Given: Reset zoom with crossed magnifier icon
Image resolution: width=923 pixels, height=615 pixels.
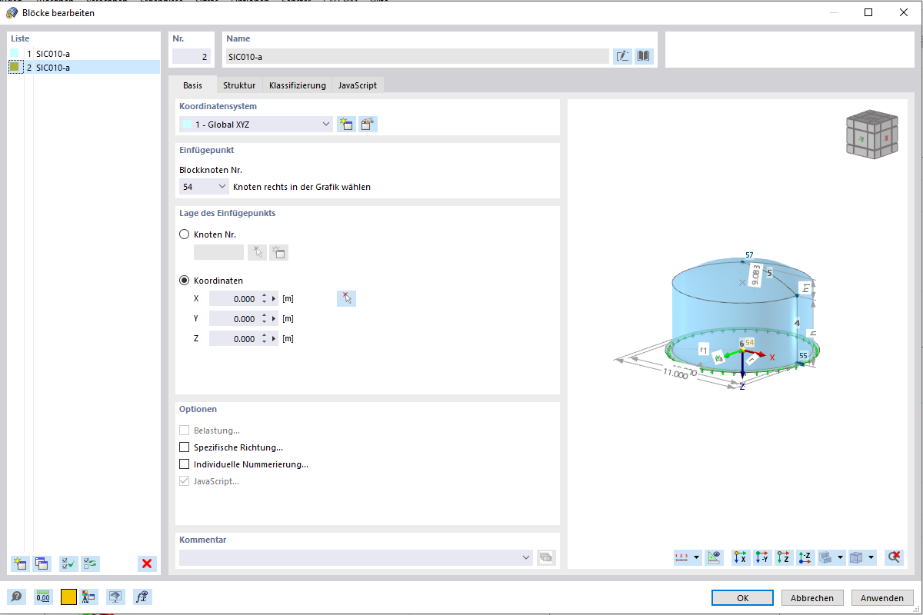Looking at the screenshot, I should pos(894,557).
